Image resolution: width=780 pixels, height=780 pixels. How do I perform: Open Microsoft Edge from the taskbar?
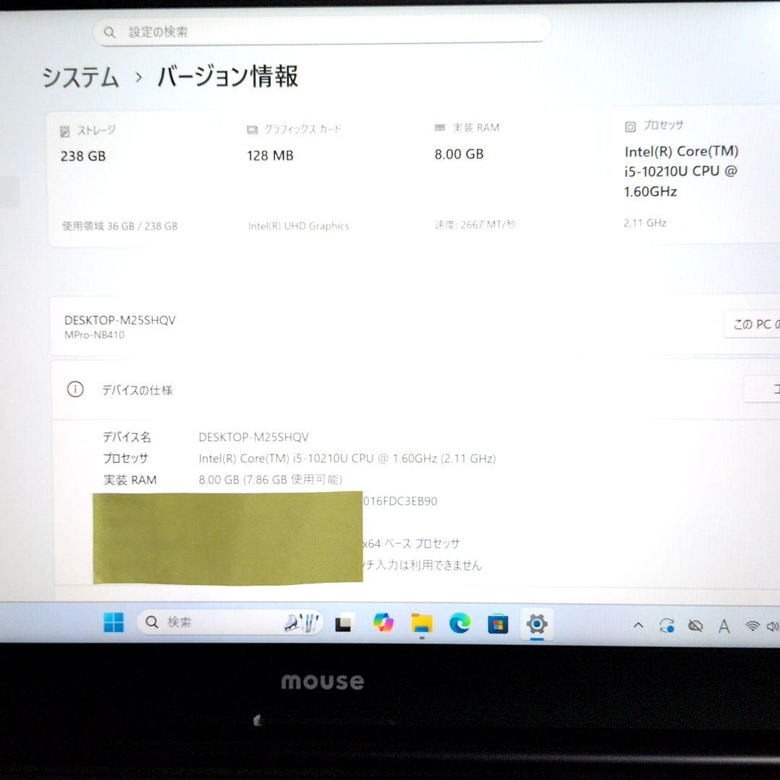coord(461,623)
